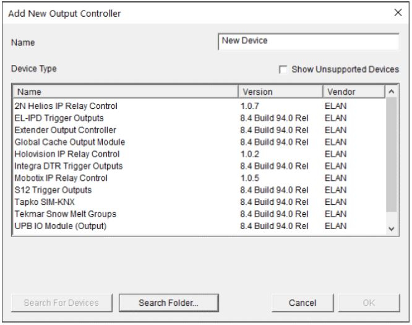This screenshot has width=412, height=325.
Task: Sort list by Version column header
Action: pos(280,92)
